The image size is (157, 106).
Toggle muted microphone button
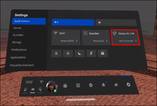click(91, 53)
